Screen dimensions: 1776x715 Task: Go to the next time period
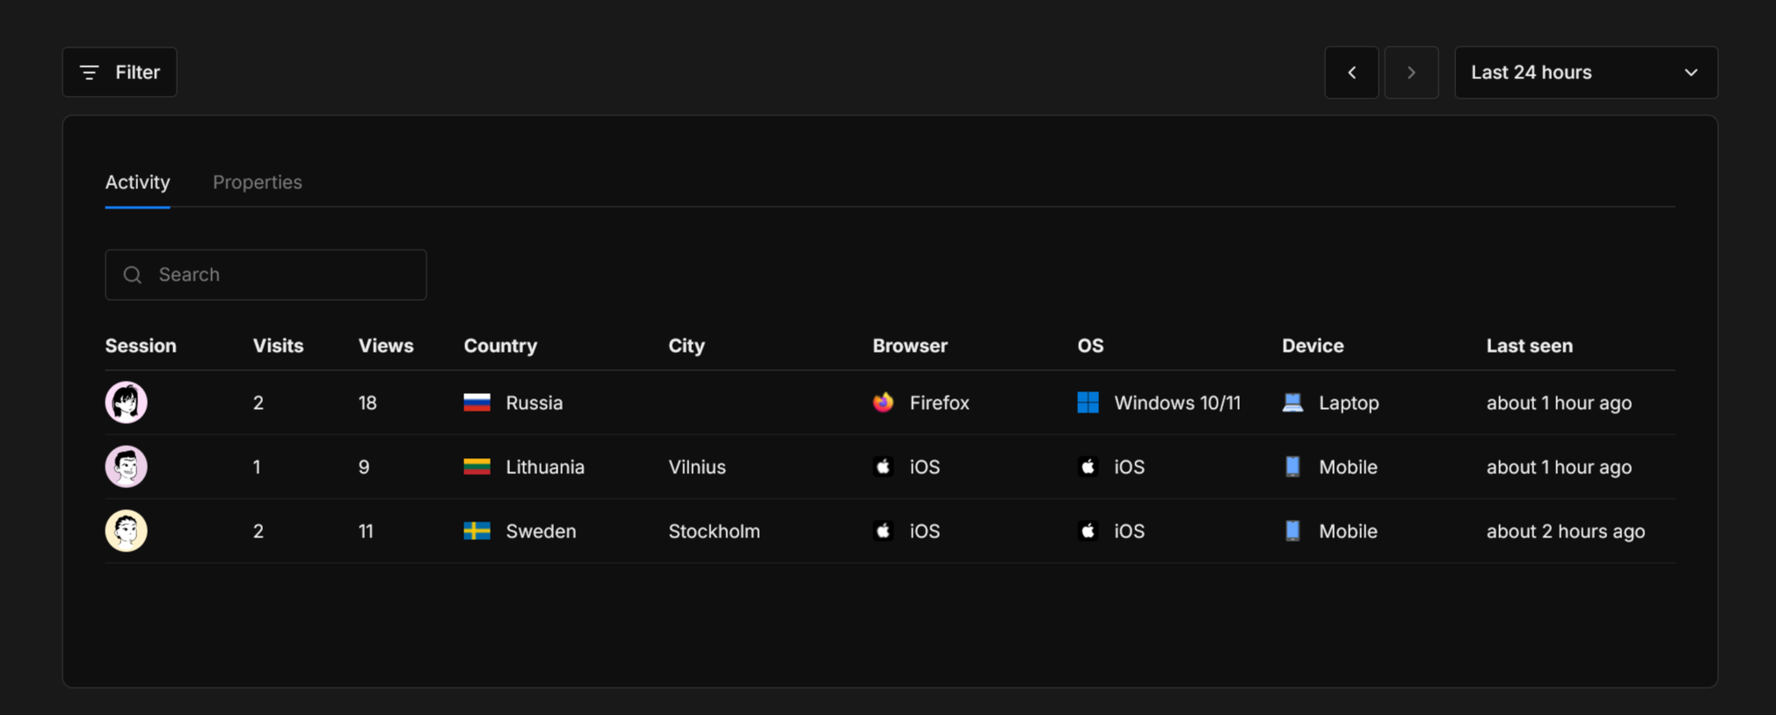coord(1411,72)
